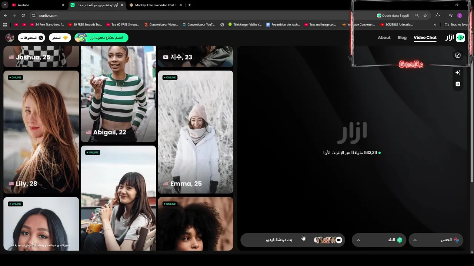The image size is (474, 266).
Task: Open the site information icon in address bar
Action: pyautogui.click(x=33, y=16)
